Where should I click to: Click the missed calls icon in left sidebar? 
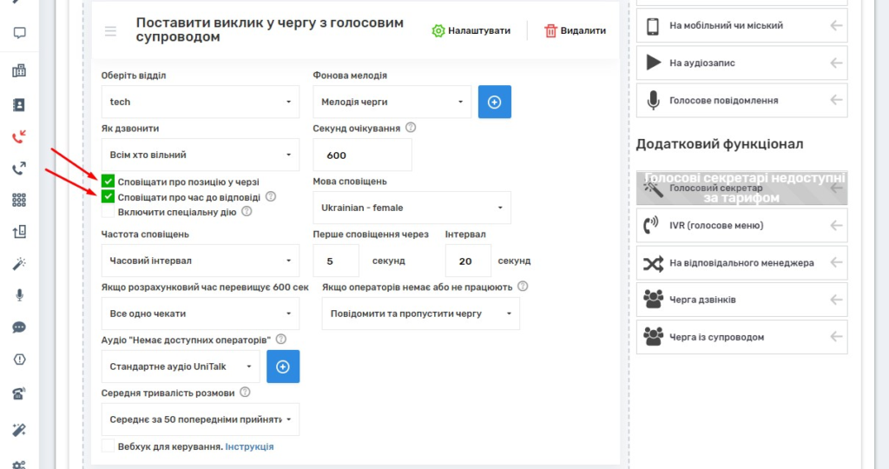(19, 136)
